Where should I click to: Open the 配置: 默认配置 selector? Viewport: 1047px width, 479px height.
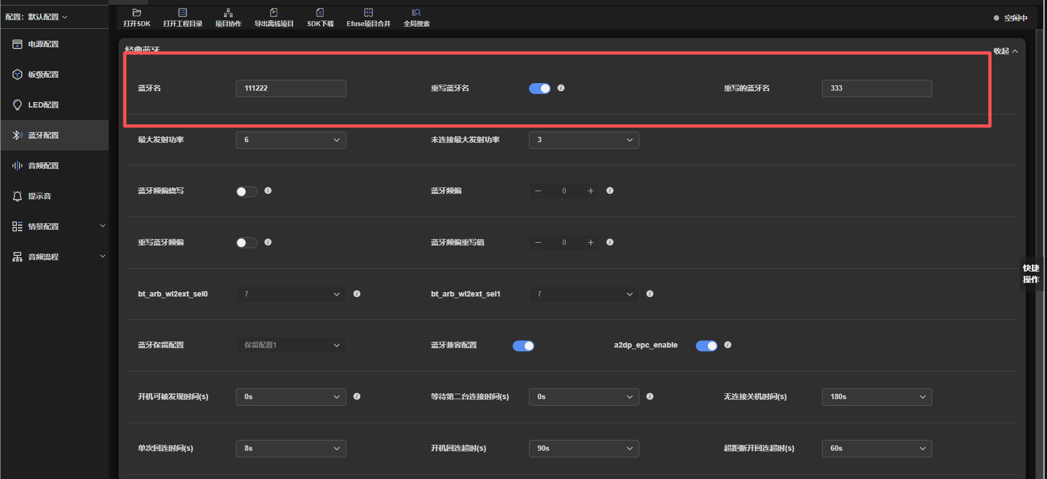click(x=36, y=17)
